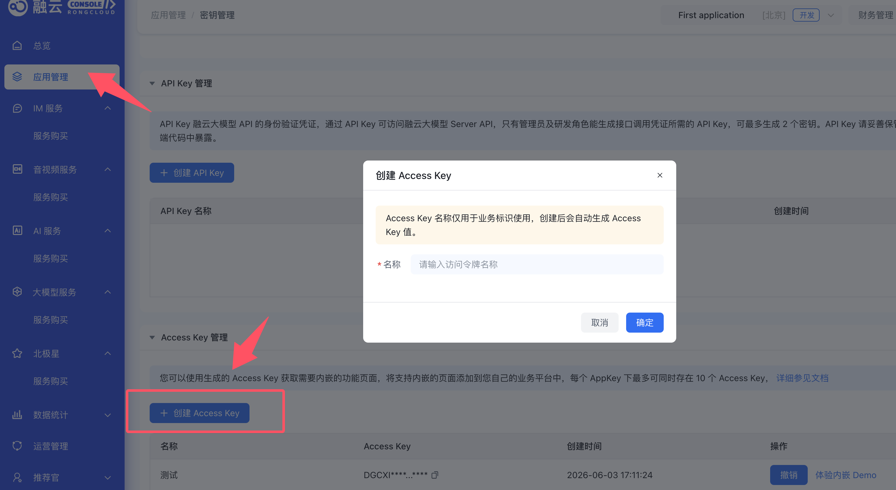The width and height of the screenshot is (896, 490).
Task: Click the API Key 名称 column header
Action: point(186,211)
